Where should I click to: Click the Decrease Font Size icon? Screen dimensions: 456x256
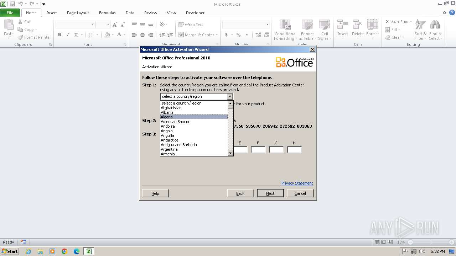click(123, 25)
